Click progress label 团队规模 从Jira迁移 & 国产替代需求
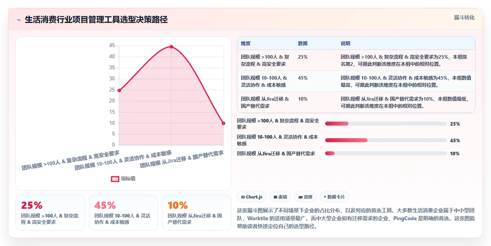The width and height of the screenshot is (491, 246). (x=276, y=154)
